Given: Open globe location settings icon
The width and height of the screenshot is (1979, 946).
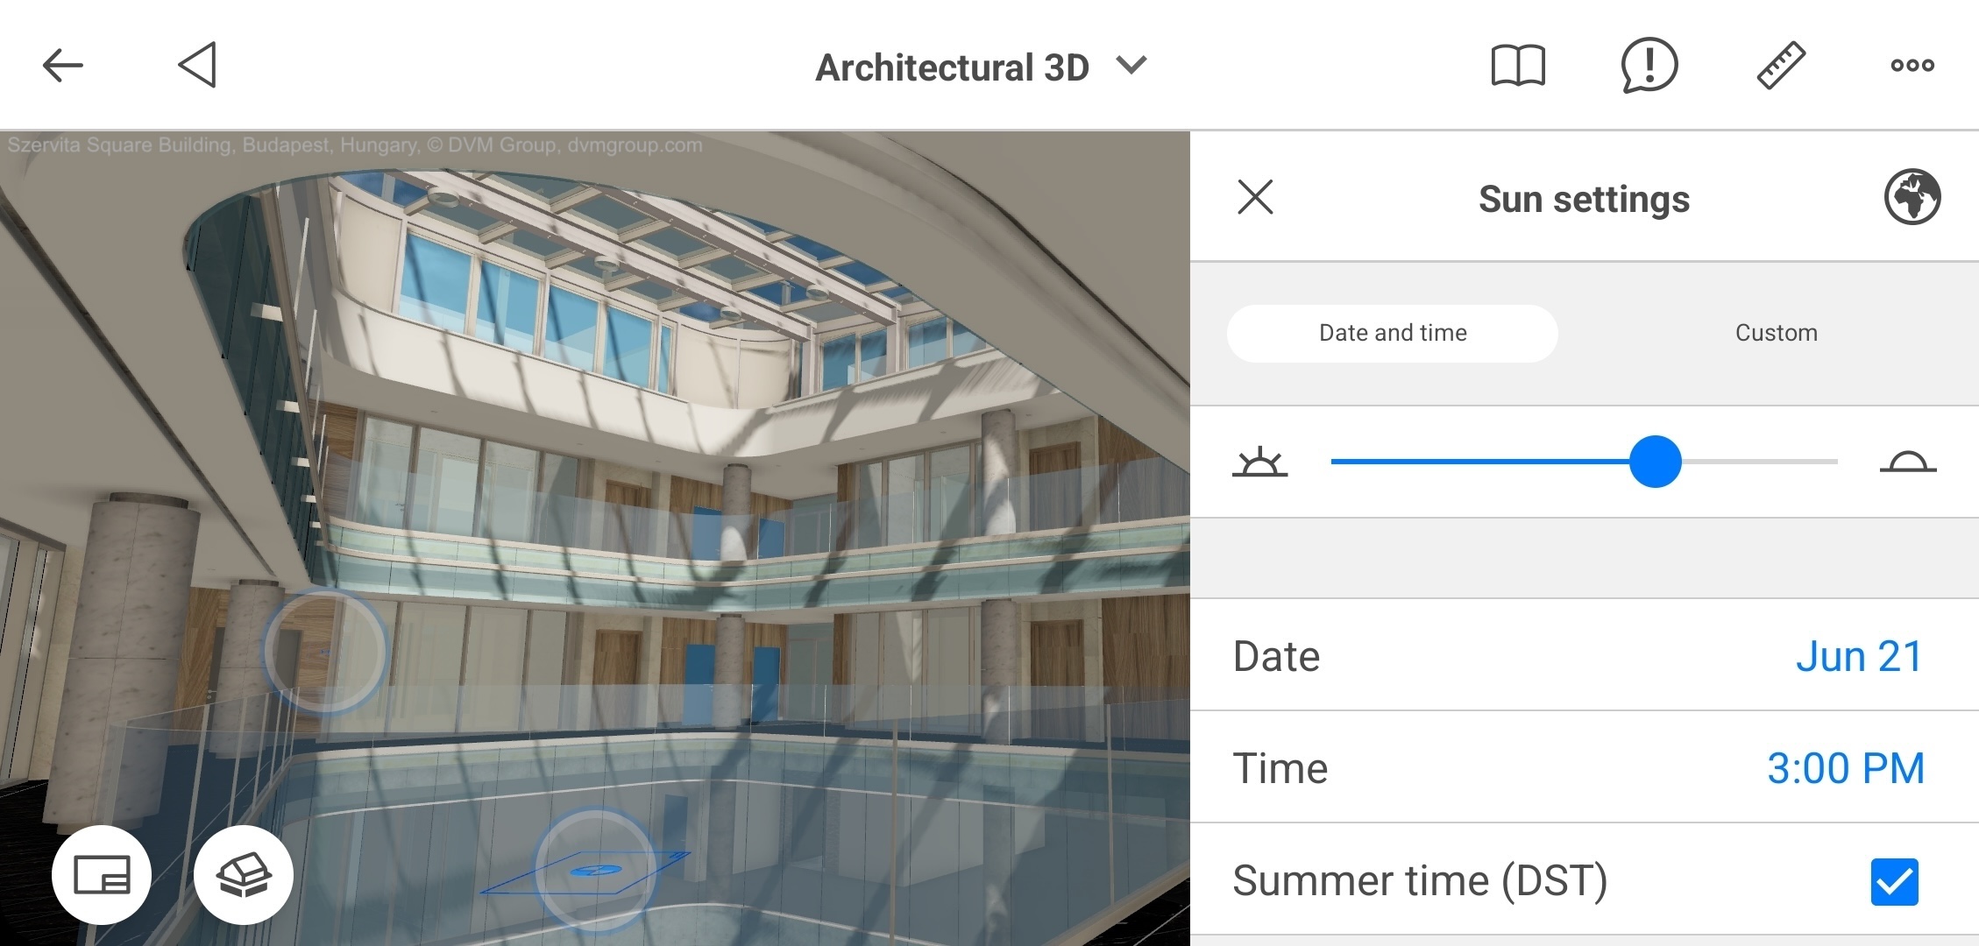Looking at the screenshot, I should pyautogui.click(x=1912, y=197).
